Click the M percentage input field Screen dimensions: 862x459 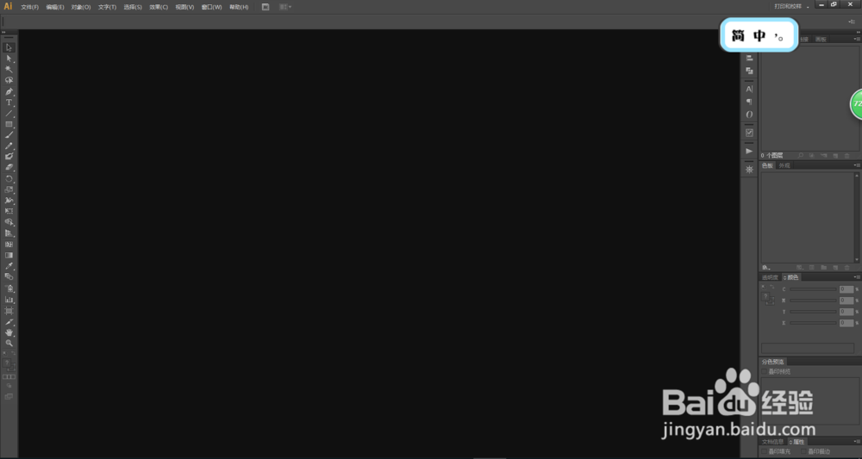tap(846, 301)
